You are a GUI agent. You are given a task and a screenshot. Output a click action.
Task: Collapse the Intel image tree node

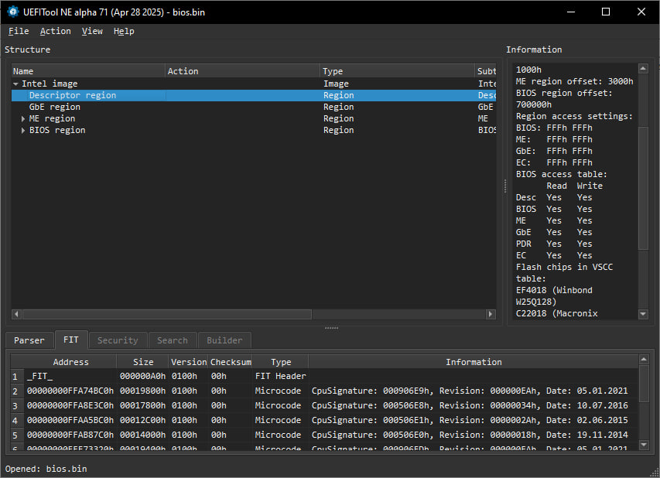point(15,84)
